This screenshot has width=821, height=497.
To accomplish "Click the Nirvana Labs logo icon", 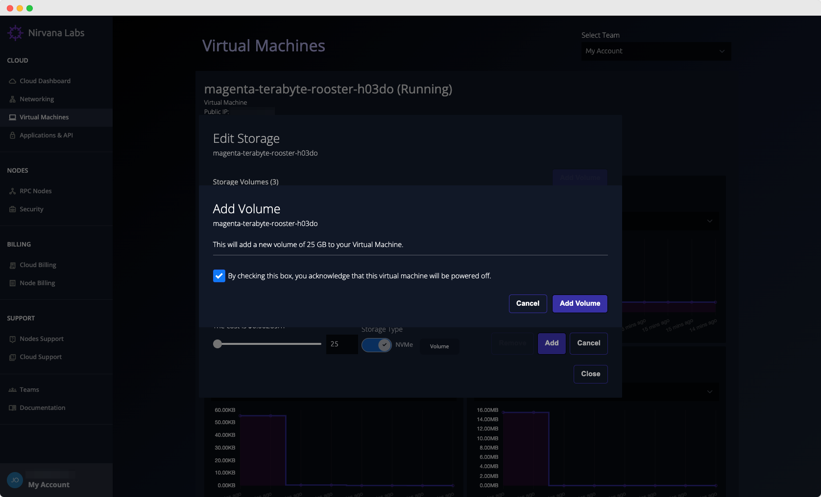I will click(15, 33).
